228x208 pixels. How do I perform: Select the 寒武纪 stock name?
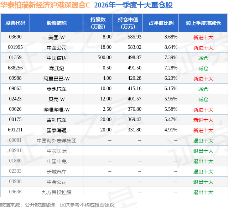coord(57,68)
